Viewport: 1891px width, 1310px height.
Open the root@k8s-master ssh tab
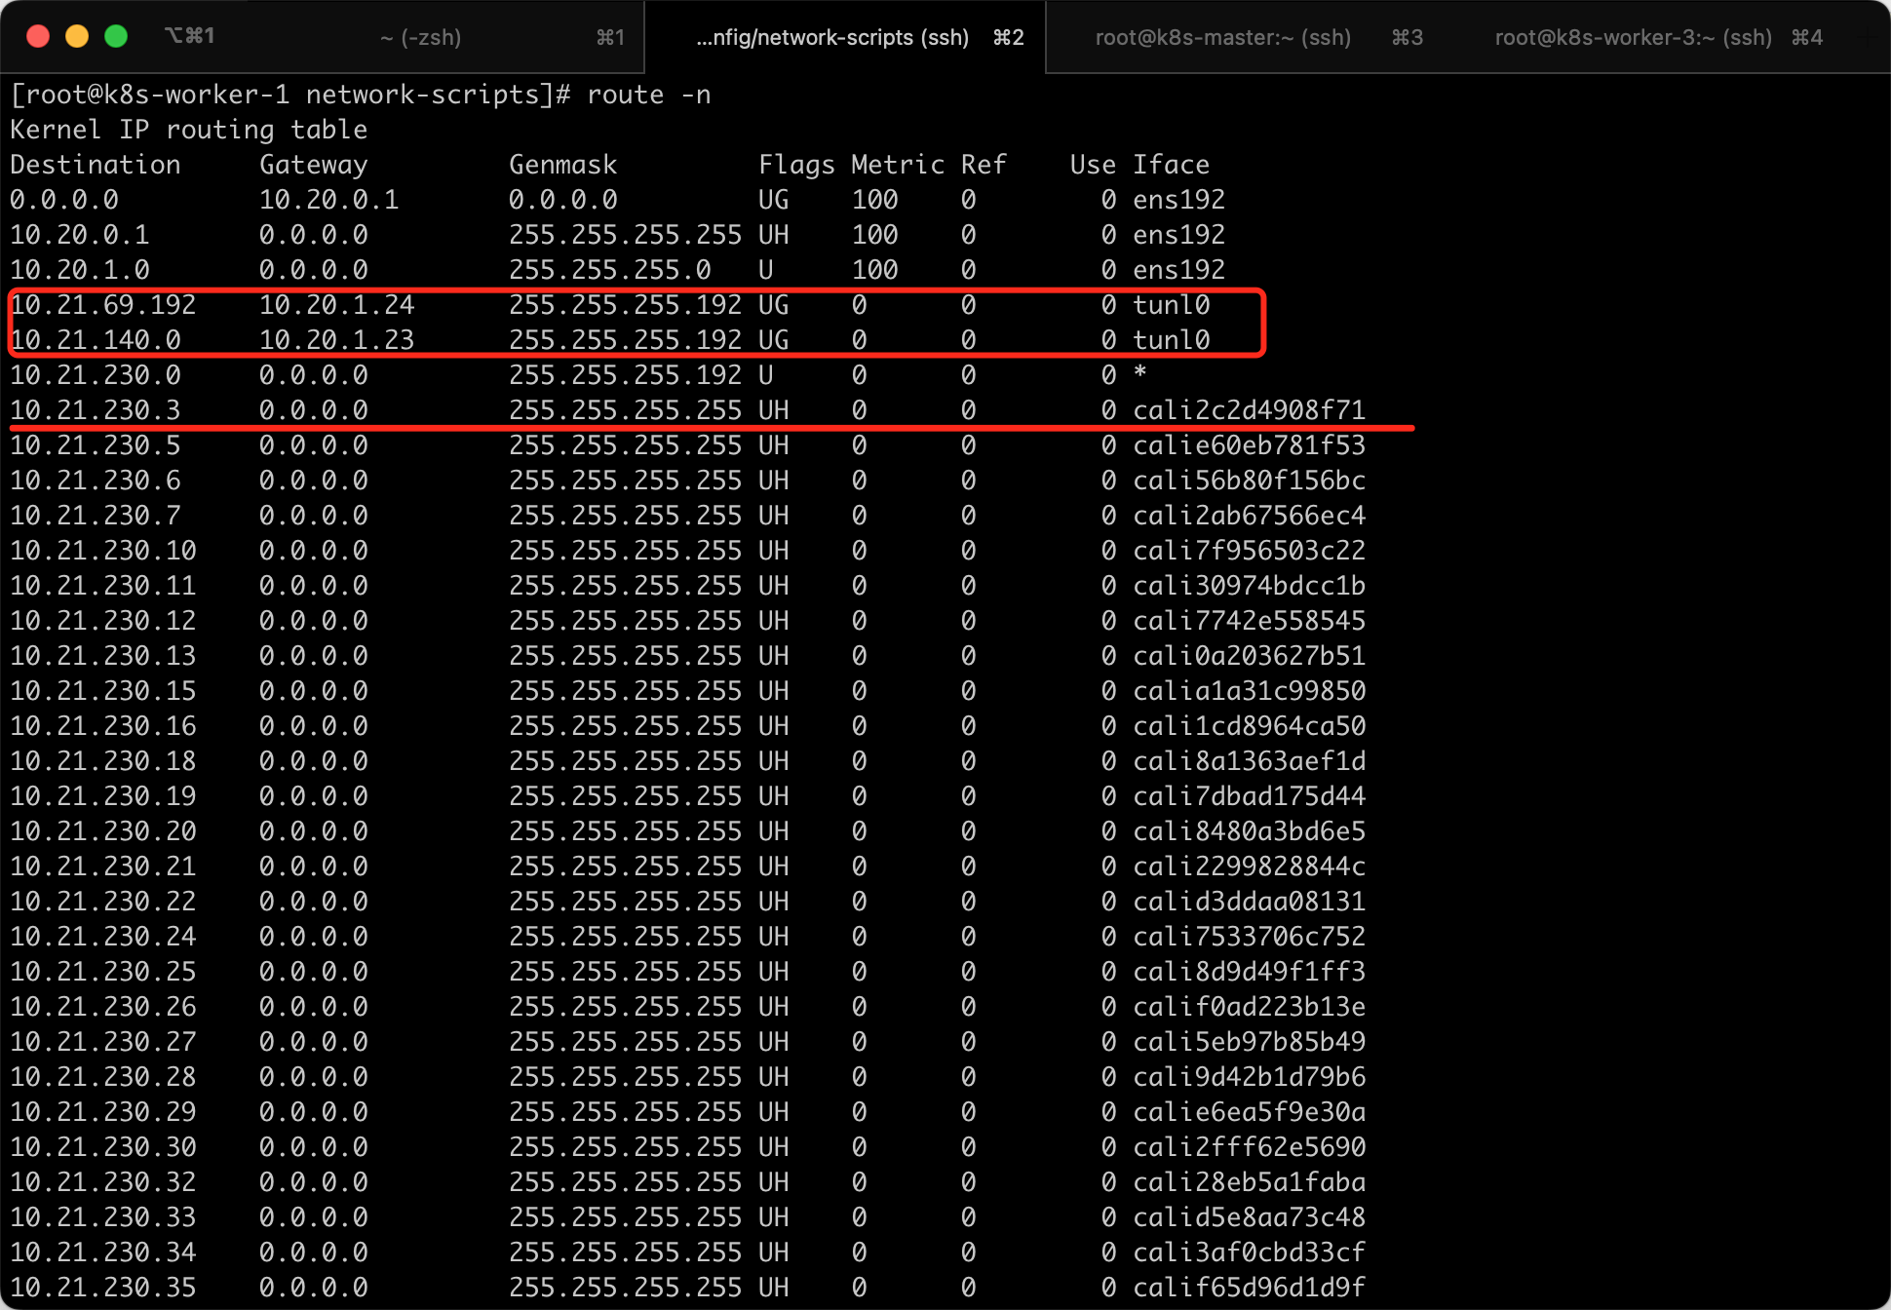[x=1222, y=37]
